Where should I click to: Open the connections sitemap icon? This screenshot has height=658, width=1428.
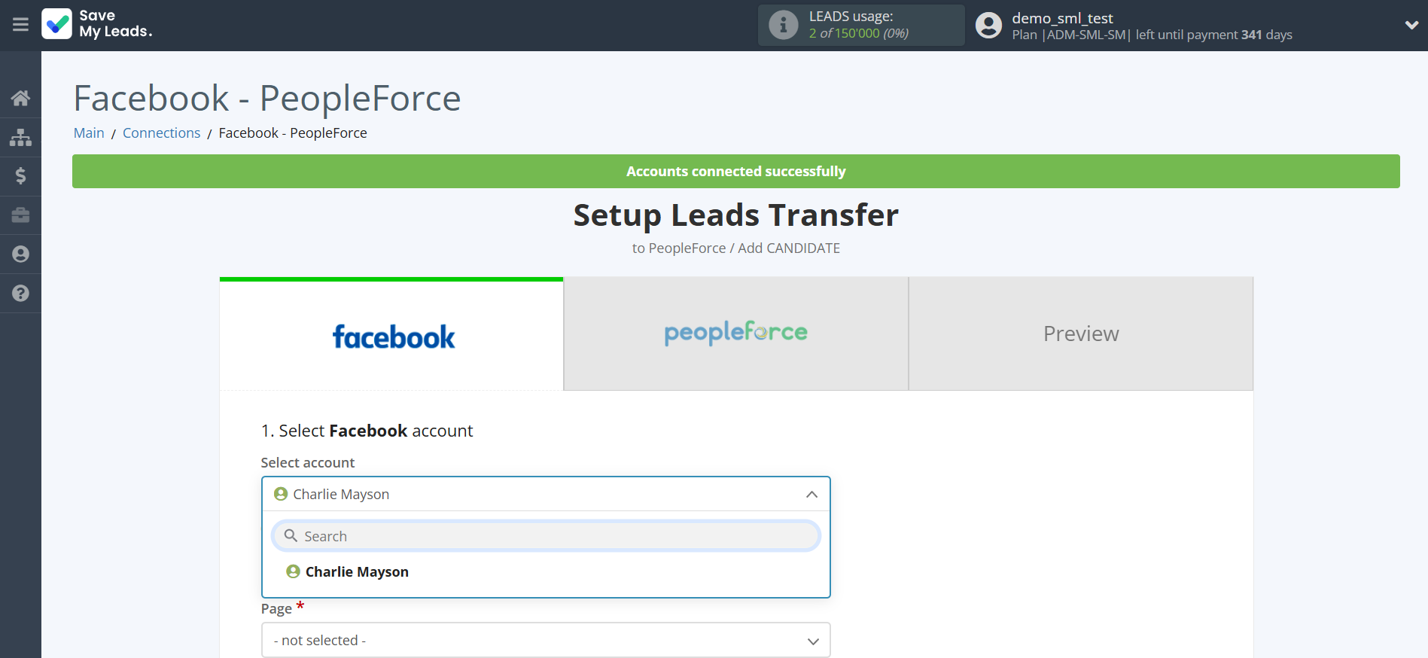20,137
